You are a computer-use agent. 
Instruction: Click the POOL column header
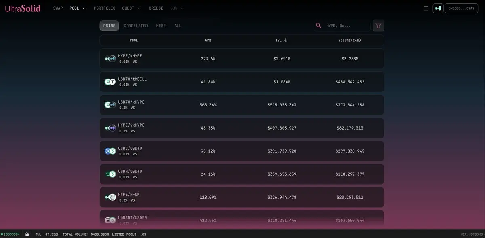pyautogui.click(x=134, y=40)
